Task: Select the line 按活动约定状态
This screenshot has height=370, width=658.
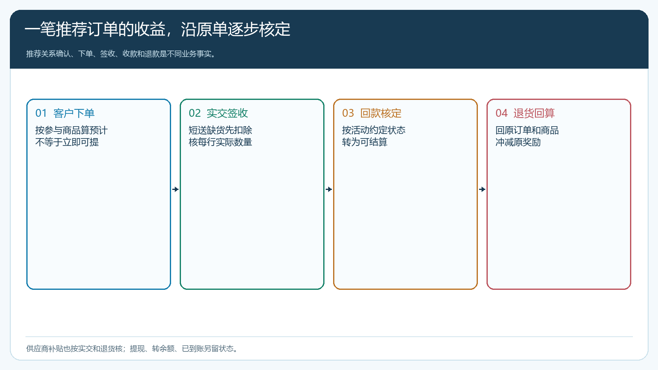Action: coord(374,130)
